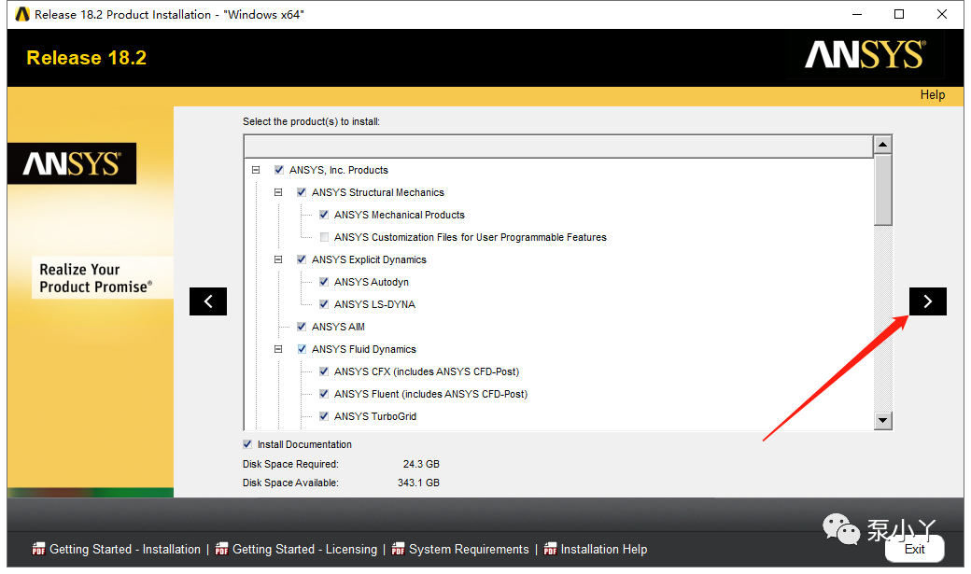The image size is (971, 574).
Task: Select ANSYS AIM label
Action: [338, 327]
